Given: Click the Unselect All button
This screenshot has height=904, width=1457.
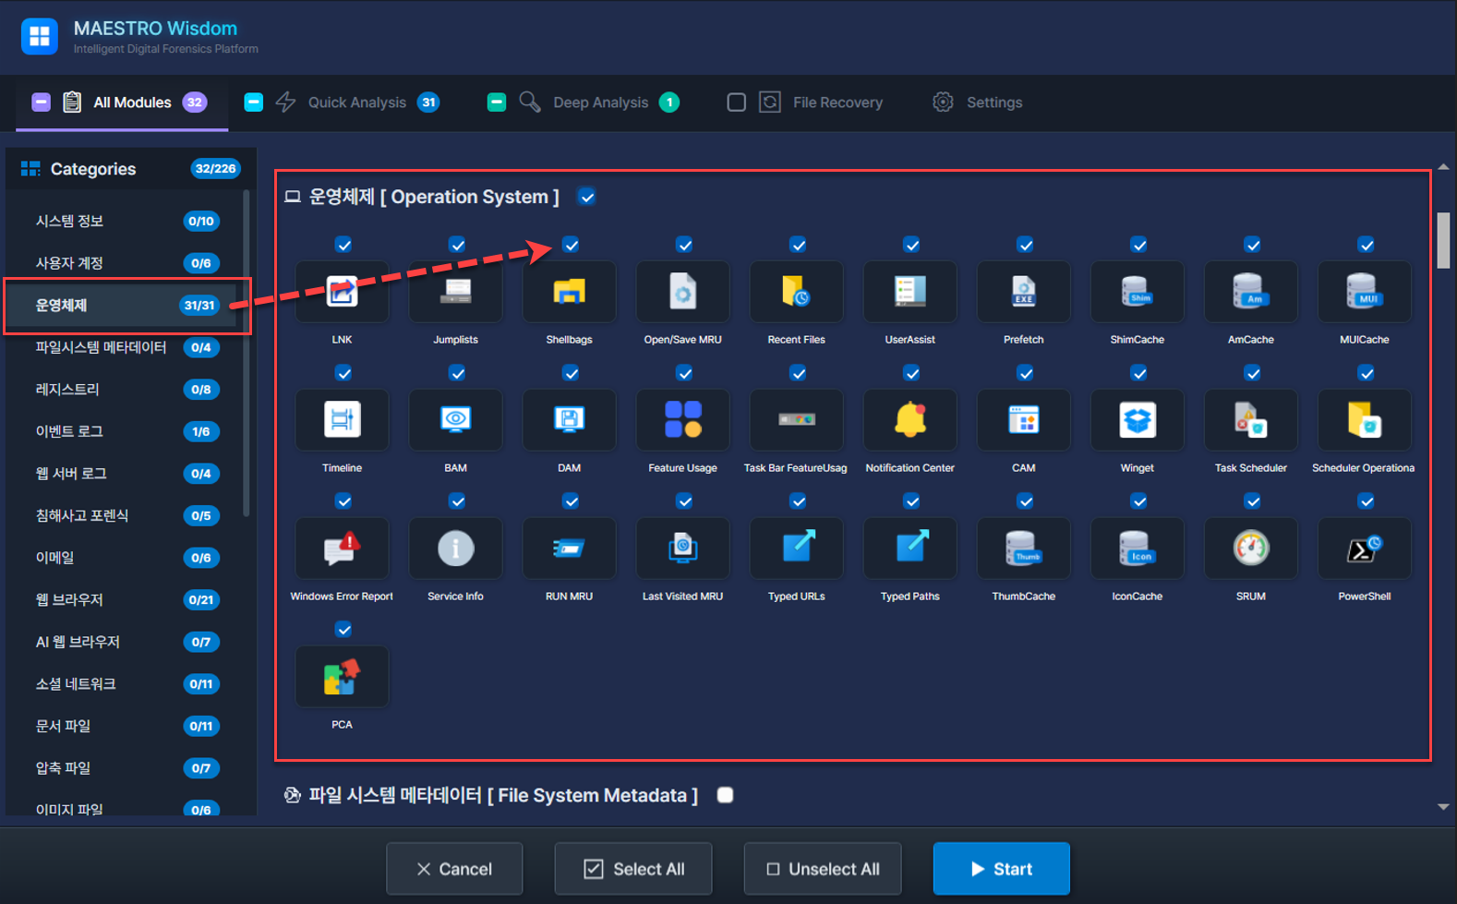Looking at the screenshot, I should (822, 869).
